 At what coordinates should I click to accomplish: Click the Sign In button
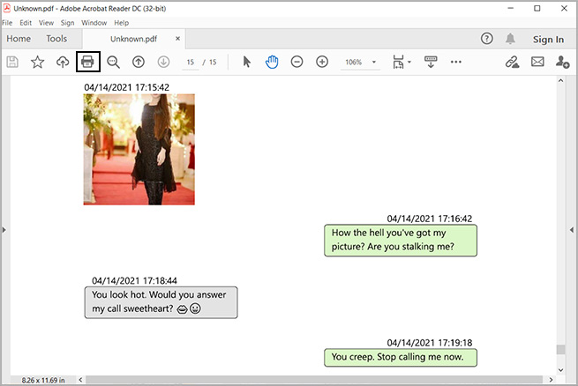[x=548, y=39]
